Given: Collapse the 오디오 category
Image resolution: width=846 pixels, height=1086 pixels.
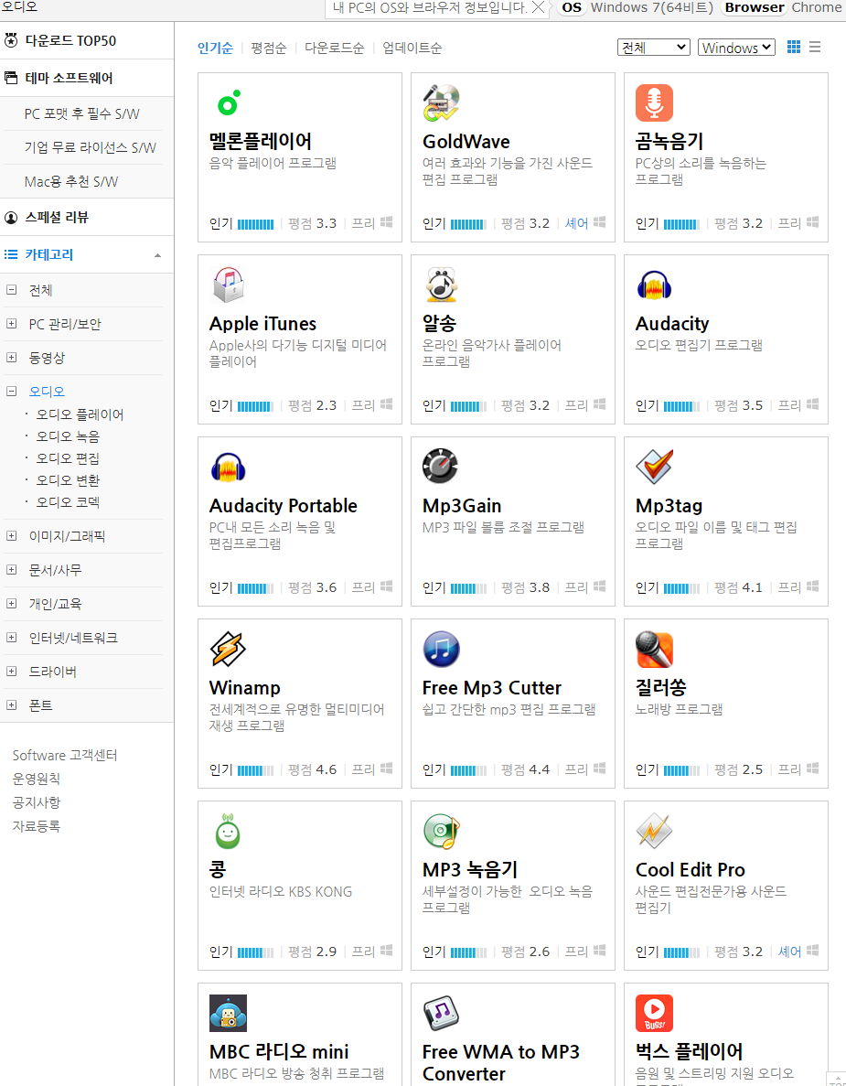Looking at the screenshot, I should click(11, 392).
